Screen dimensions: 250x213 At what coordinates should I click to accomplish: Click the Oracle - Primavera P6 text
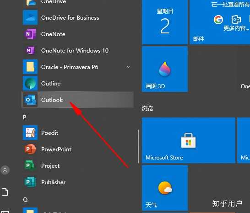point(70,67)
